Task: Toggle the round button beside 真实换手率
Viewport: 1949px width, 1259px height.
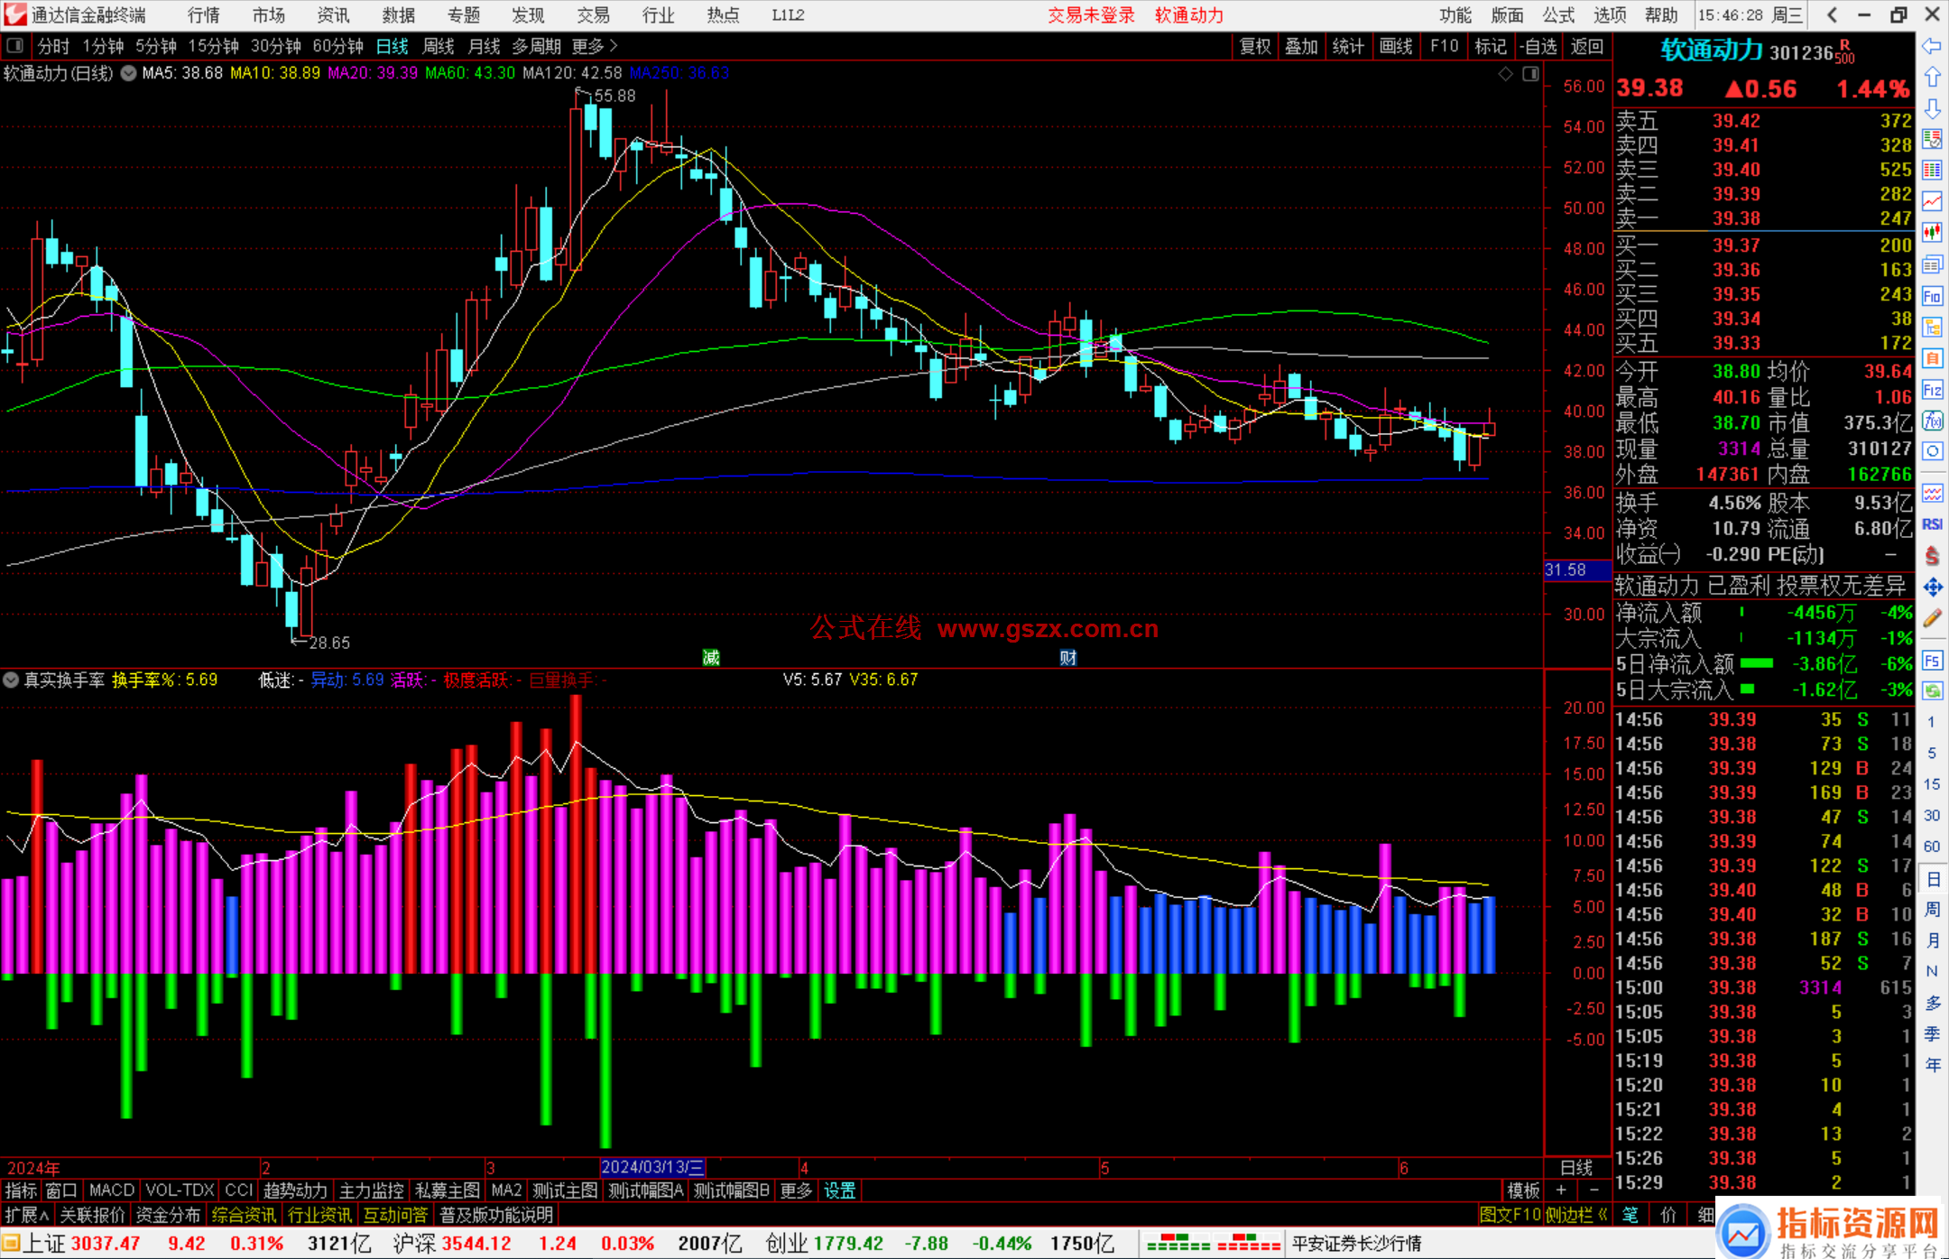Action: click(11, 680)
